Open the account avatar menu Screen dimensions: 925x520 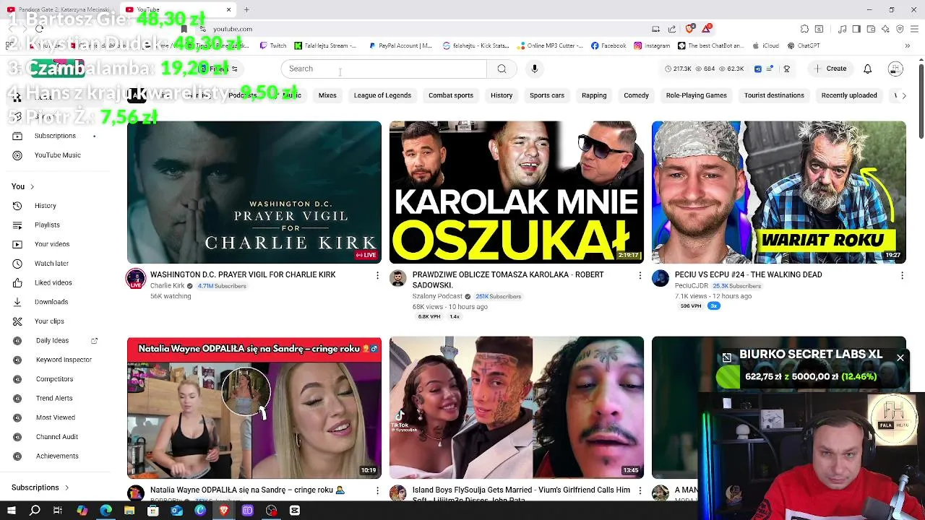tap(895, 69)
